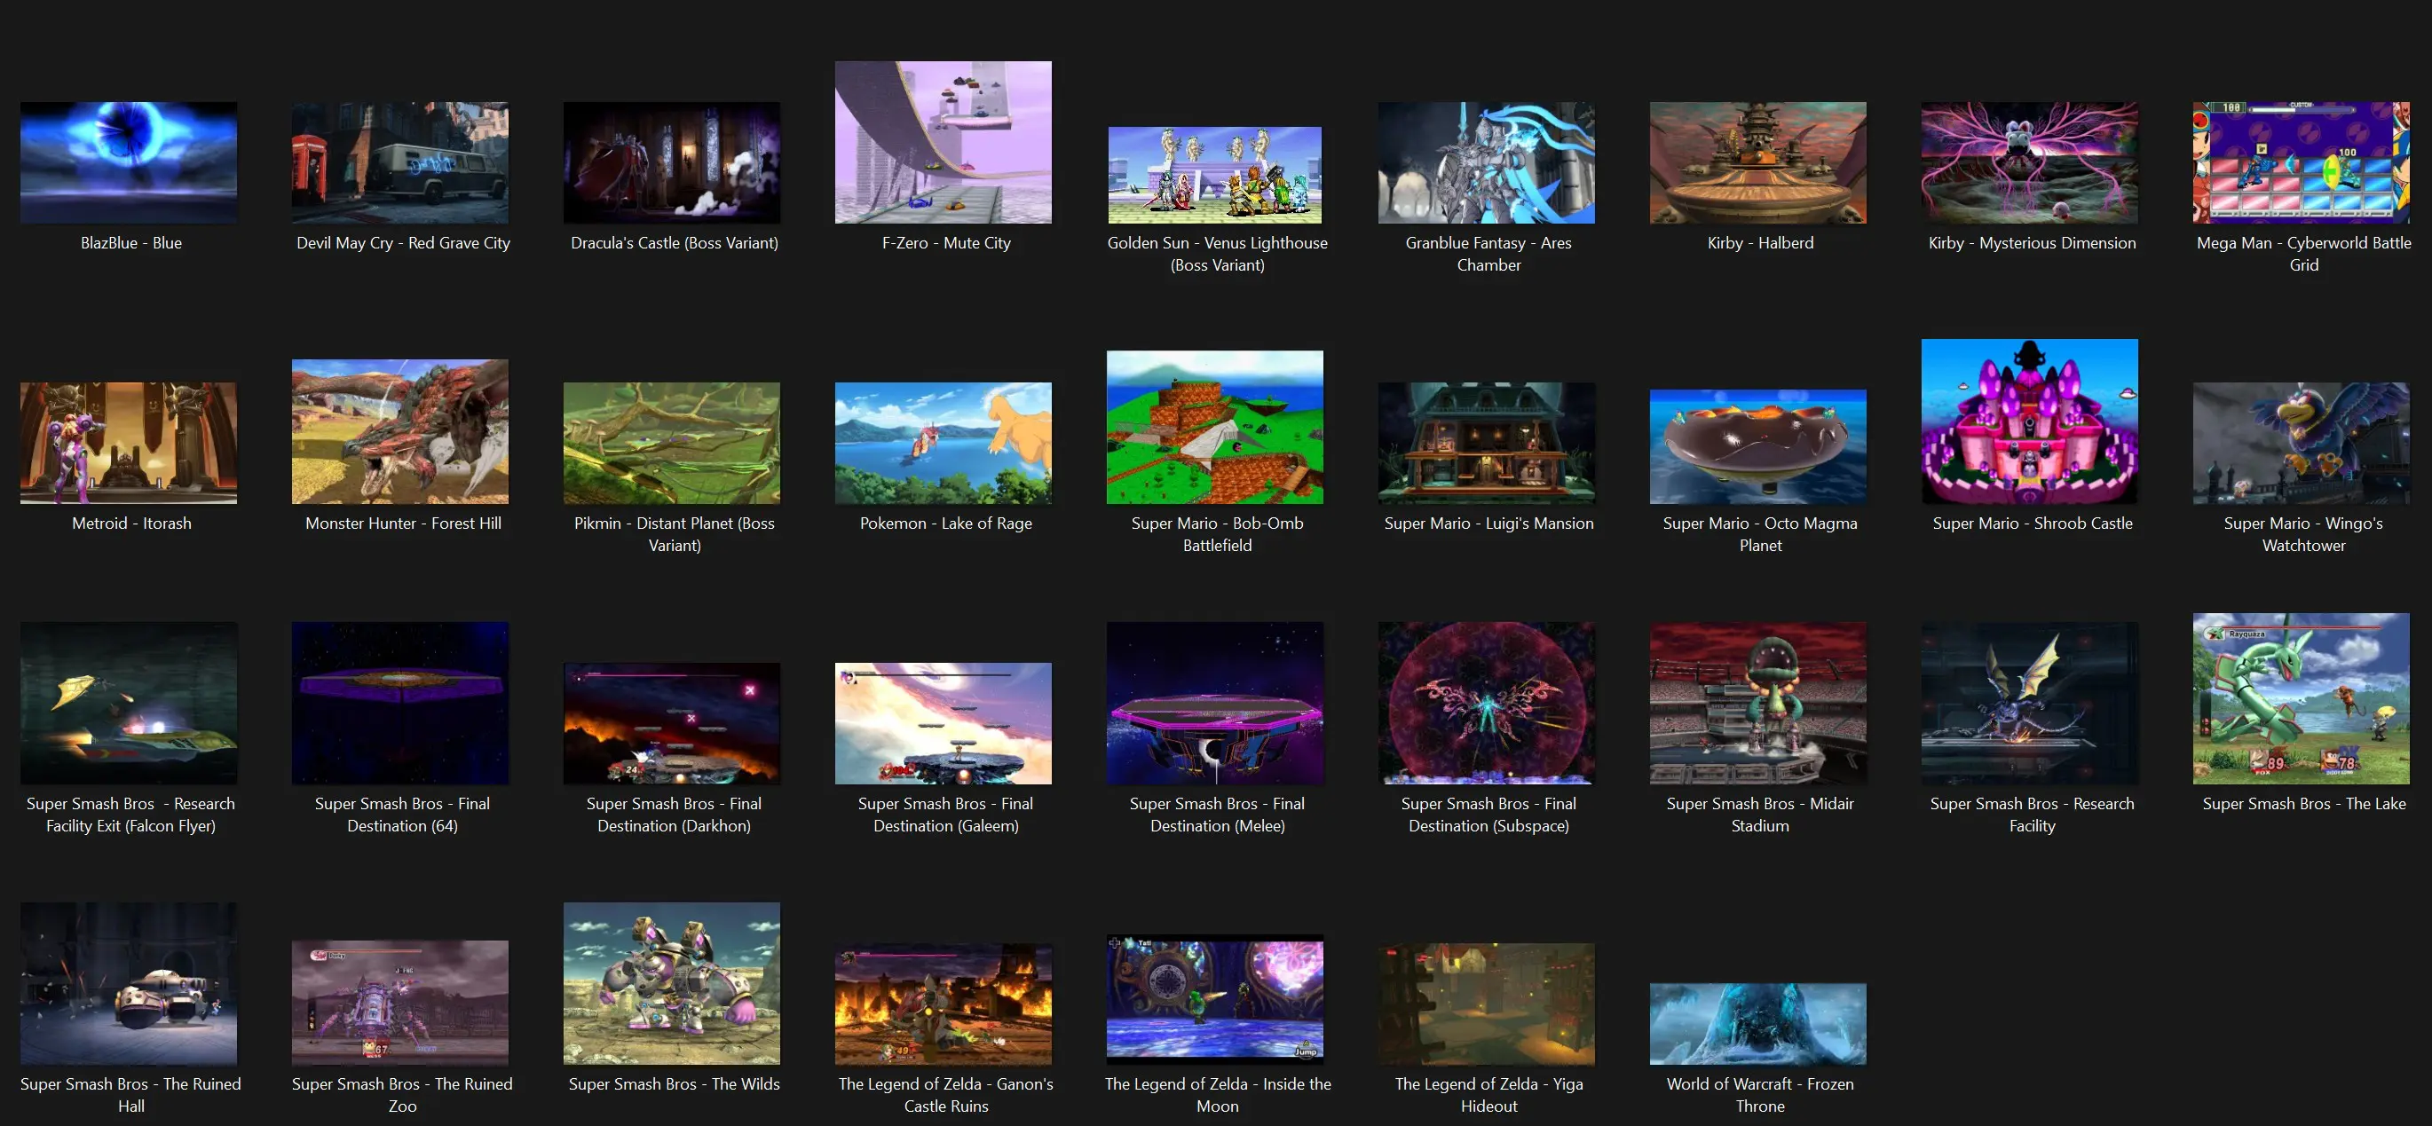The image size is (2432, 1126).
Task: Click 'Mega Man - Cyberworld Battle Grid' label
Action: tap(2303, 254)
